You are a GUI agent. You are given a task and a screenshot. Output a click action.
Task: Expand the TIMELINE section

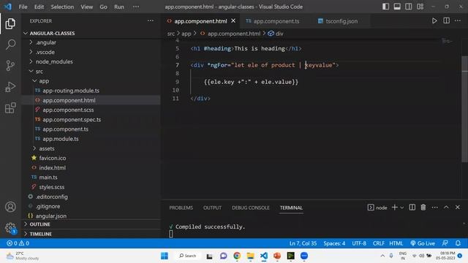(x=41, y=234)
